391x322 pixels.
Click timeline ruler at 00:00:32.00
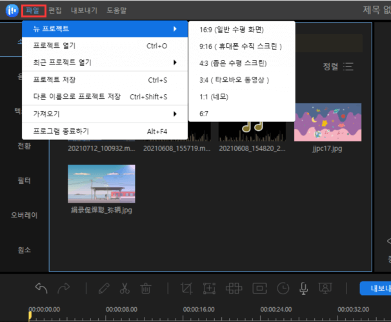(354, 310)
